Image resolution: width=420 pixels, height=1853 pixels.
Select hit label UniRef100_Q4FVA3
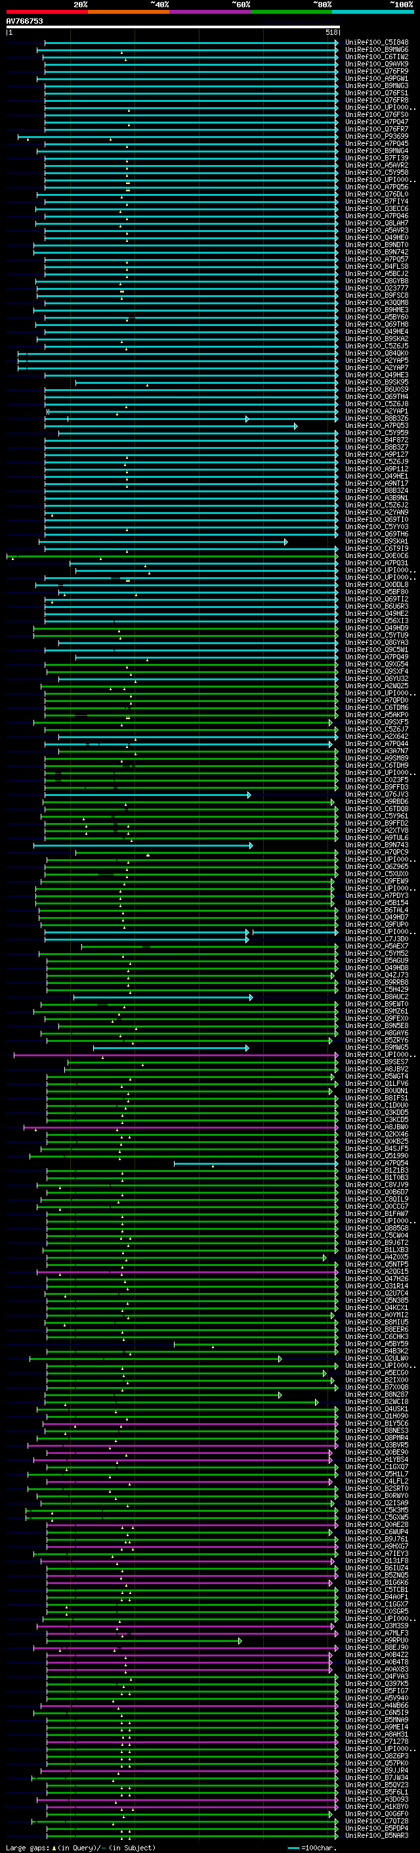click(377, 1676)
